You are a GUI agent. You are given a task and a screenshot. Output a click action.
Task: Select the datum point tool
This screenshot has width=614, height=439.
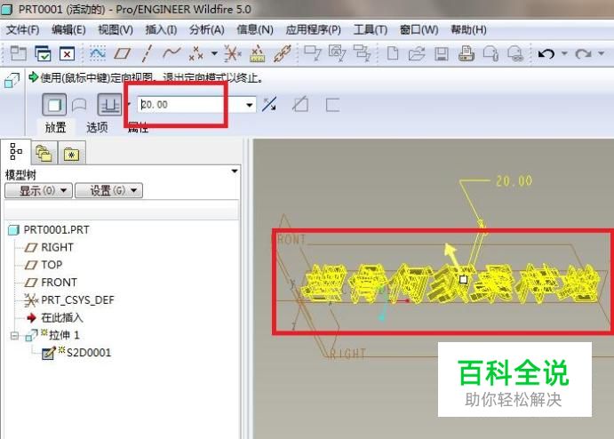(x=196, y=53)
